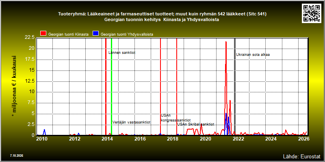This screenshot has width=325, height=162.
Task: Click the Lähde: Eurostat source text
Action: pos(301,156)
